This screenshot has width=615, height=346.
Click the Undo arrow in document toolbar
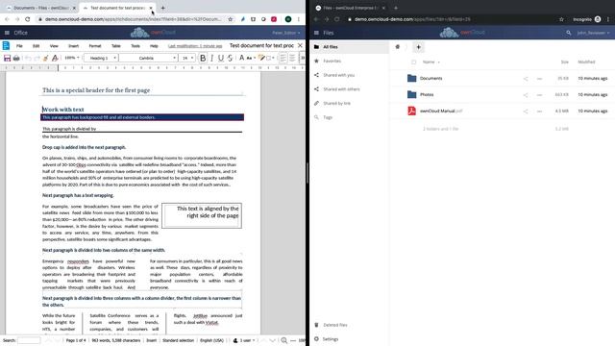28,58
